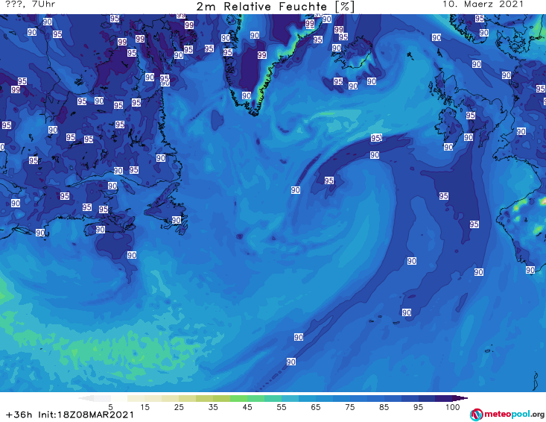Viewport: 546px width, 422px height.
Task: Click the legend value "25"
Action: tap(179, 407)
